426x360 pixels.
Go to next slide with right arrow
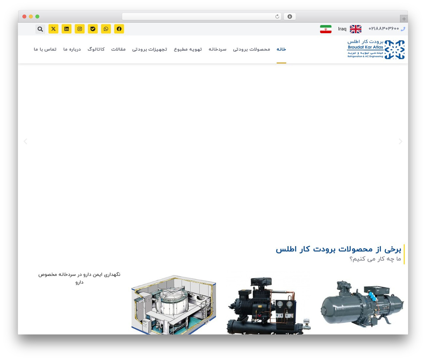click(400, 141)
